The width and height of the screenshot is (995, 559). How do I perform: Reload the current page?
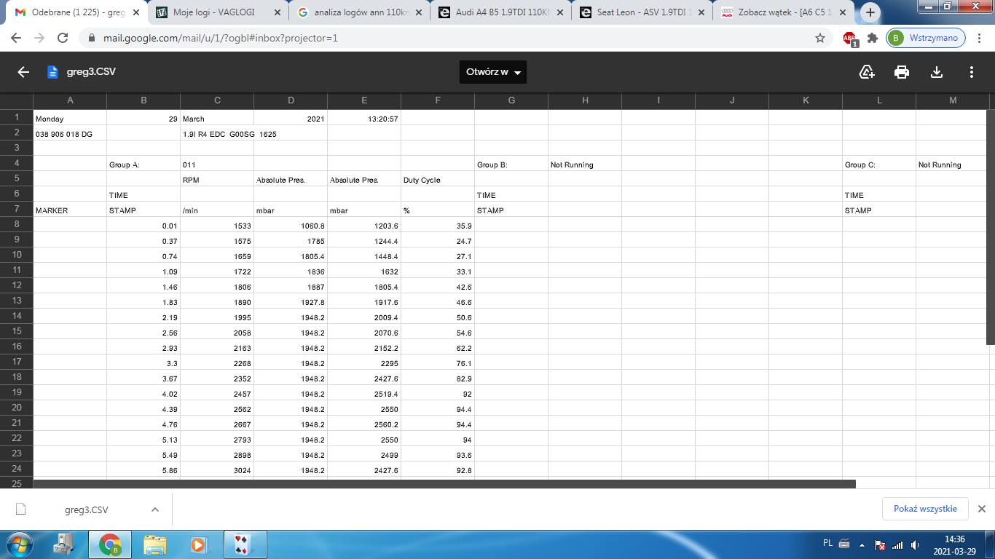tap(63, 38)
